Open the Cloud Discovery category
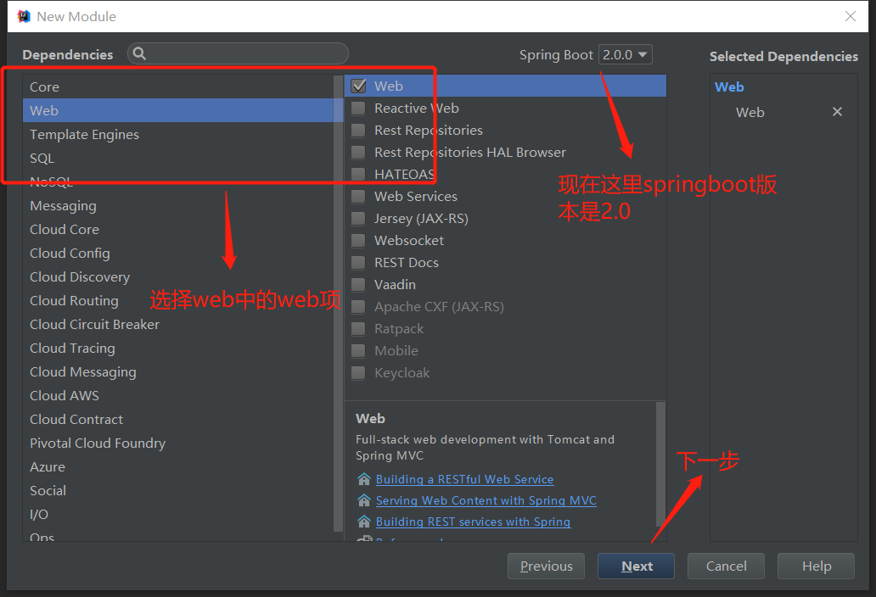 tap(177, 276)
